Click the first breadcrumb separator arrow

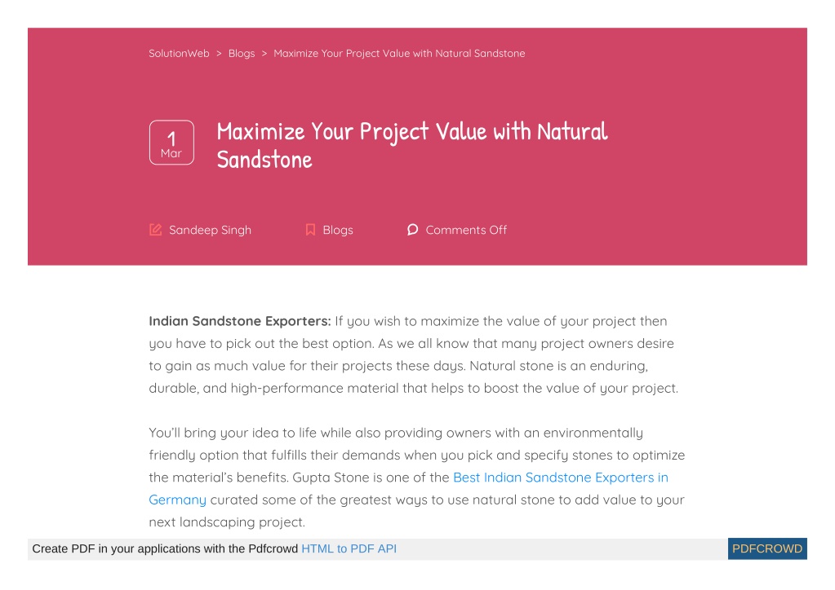click(219, 53)
